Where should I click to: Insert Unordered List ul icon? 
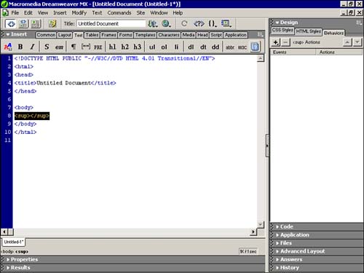[152, 47]
